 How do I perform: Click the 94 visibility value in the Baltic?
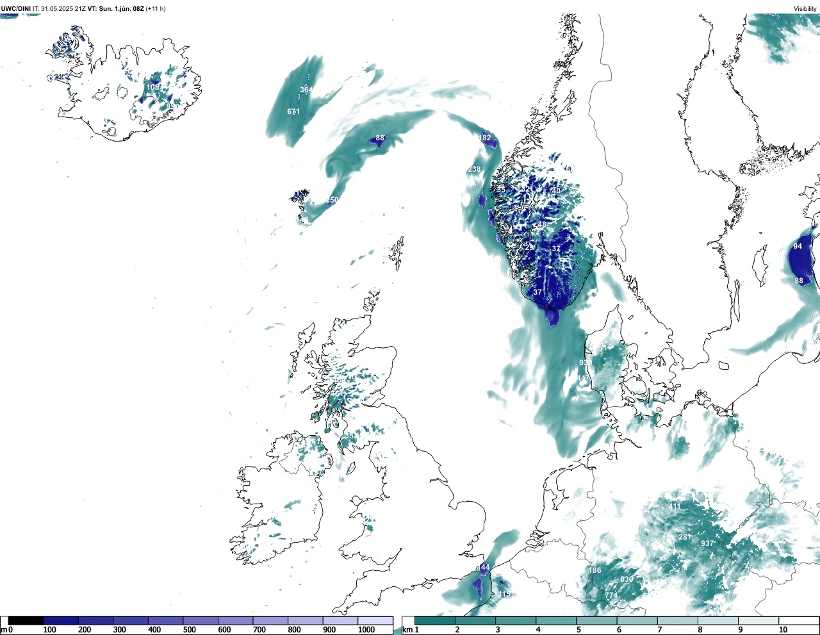click(798, 246)
